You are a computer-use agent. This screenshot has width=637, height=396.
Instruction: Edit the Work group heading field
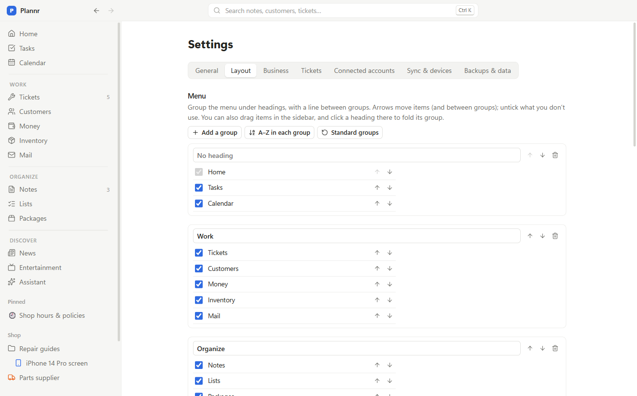[357, 236]
